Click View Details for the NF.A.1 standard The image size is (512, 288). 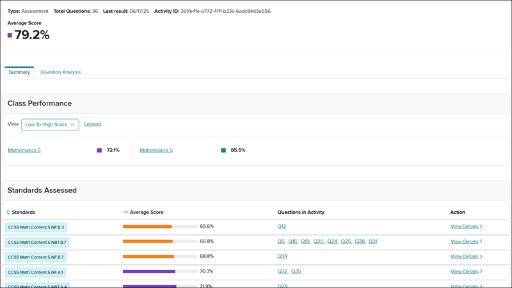[465, 272]
